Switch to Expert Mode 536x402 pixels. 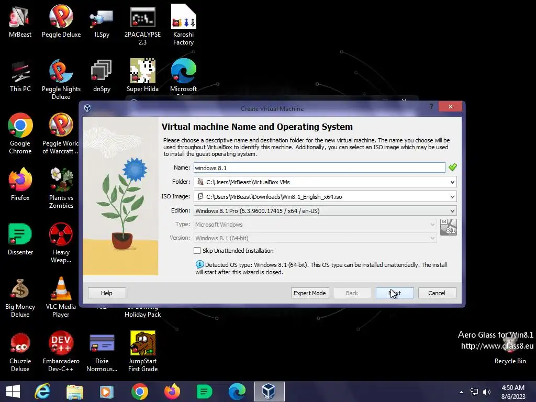coord(310,293)
